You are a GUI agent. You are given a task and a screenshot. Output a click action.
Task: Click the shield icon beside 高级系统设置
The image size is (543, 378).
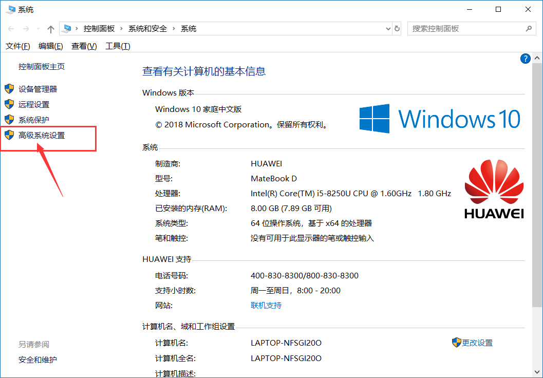9,135
